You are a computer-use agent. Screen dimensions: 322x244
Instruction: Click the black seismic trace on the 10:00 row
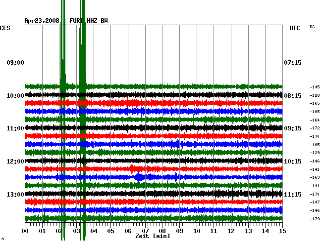[x=154, y=95]
